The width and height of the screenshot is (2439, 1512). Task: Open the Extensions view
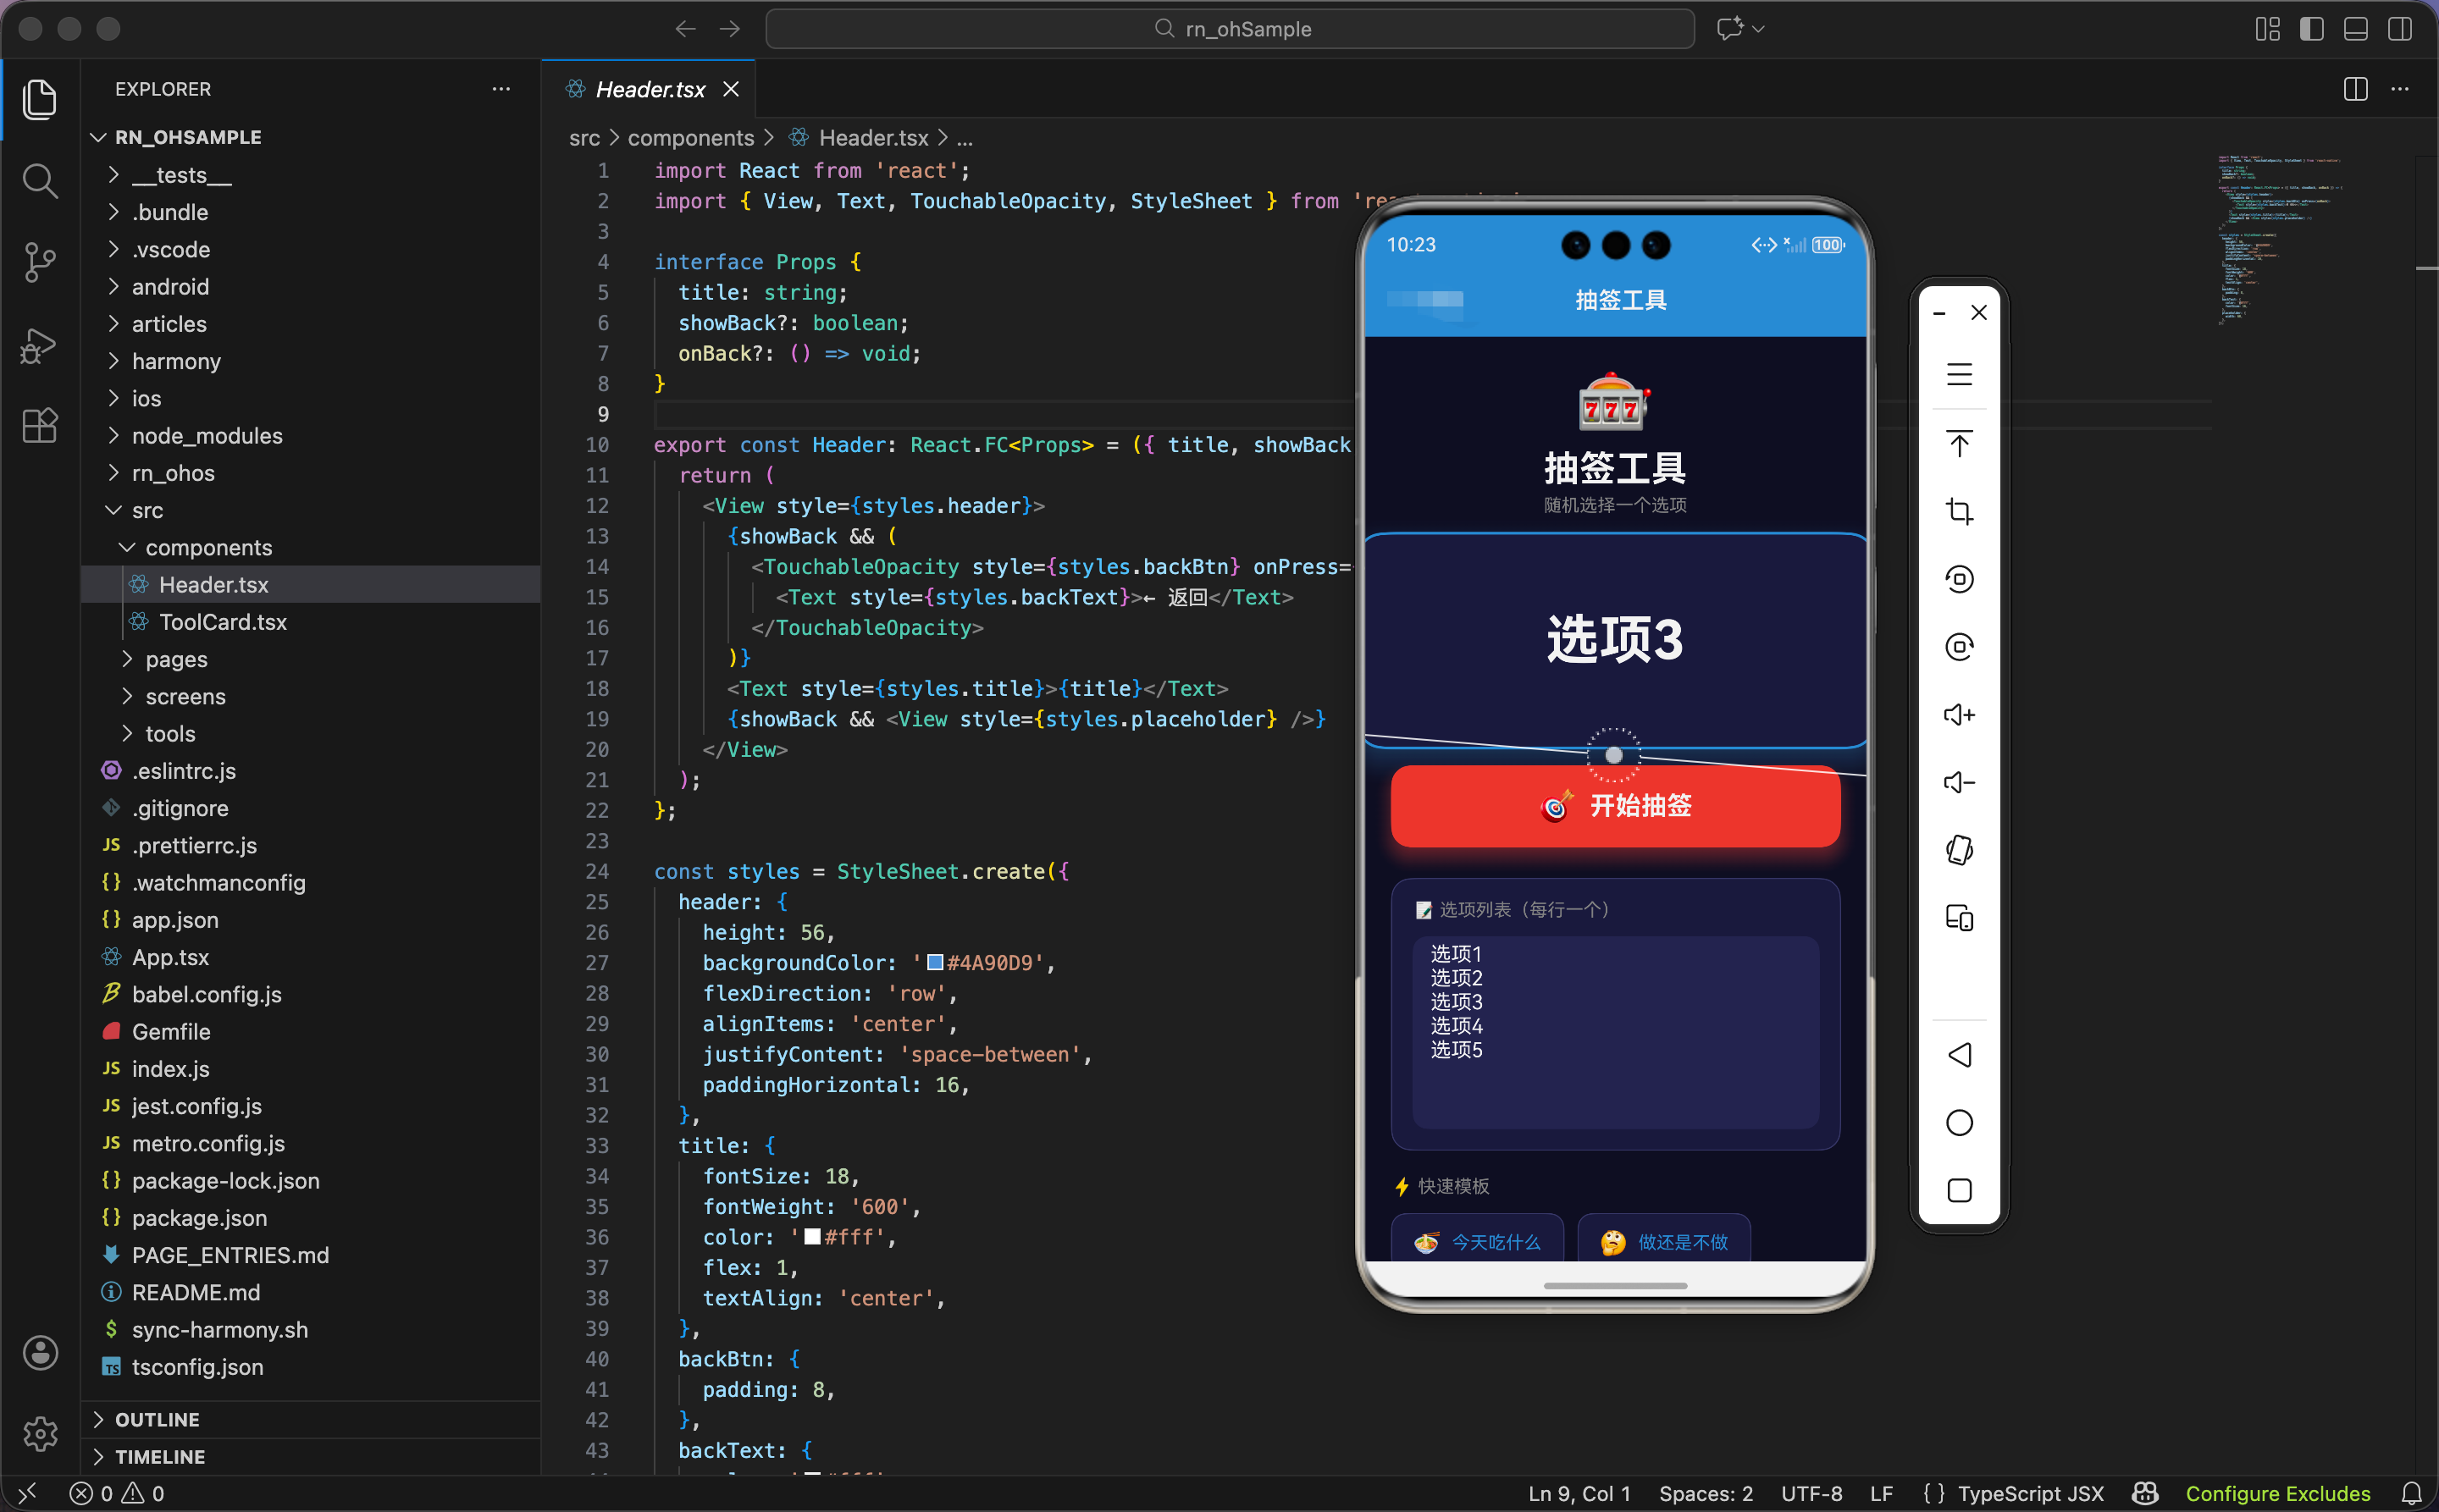point(40,426)
